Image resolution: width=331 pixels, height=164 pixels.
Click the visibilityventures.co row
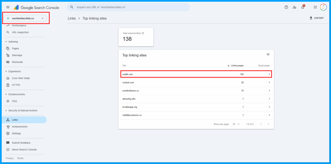196,115
